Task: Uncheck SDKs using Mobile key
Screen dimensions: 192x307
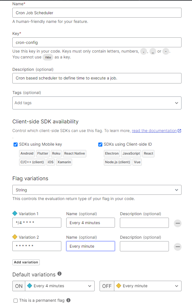Action: point(15,144)
